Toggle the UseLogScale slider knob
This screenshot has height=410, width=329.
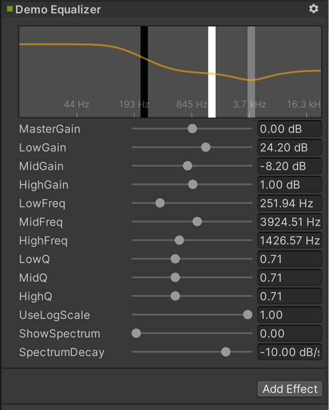pyautogui.click(x=248, y=315)
